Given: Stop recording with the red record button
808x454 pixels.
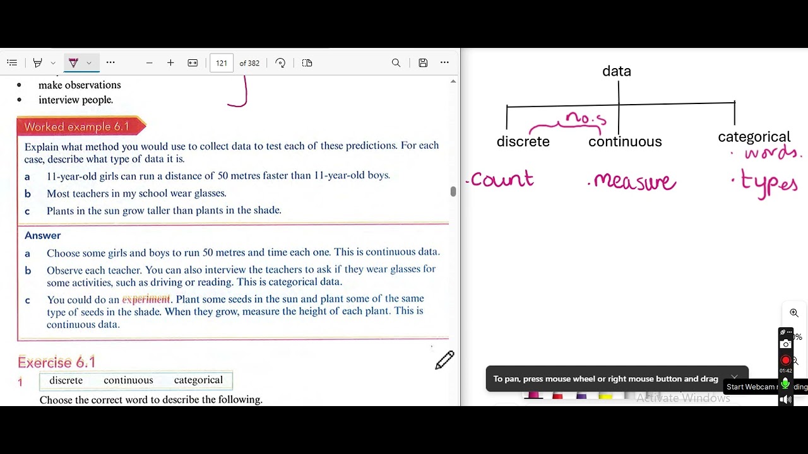Looking at the screenshot, I should pos(785,360).
